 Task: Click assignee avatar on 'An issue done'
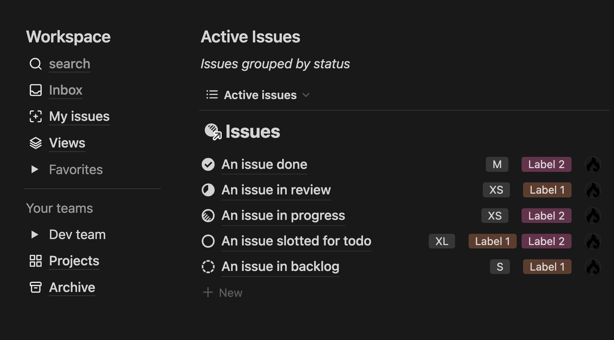[x=593, y=164]
